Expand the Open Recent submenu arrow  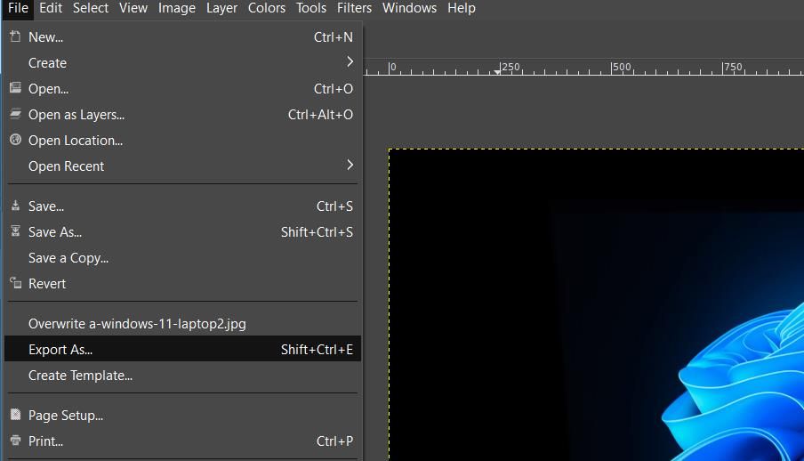[350, 166]
